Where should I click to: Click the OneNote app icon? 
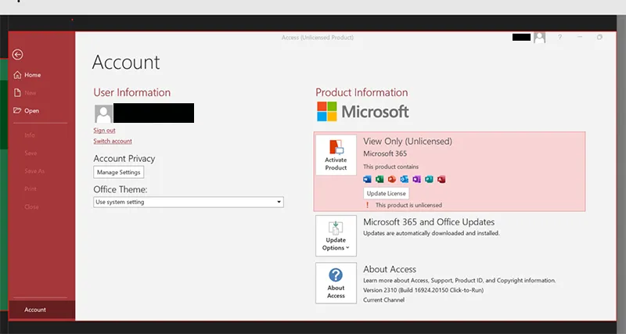[416, 179]
